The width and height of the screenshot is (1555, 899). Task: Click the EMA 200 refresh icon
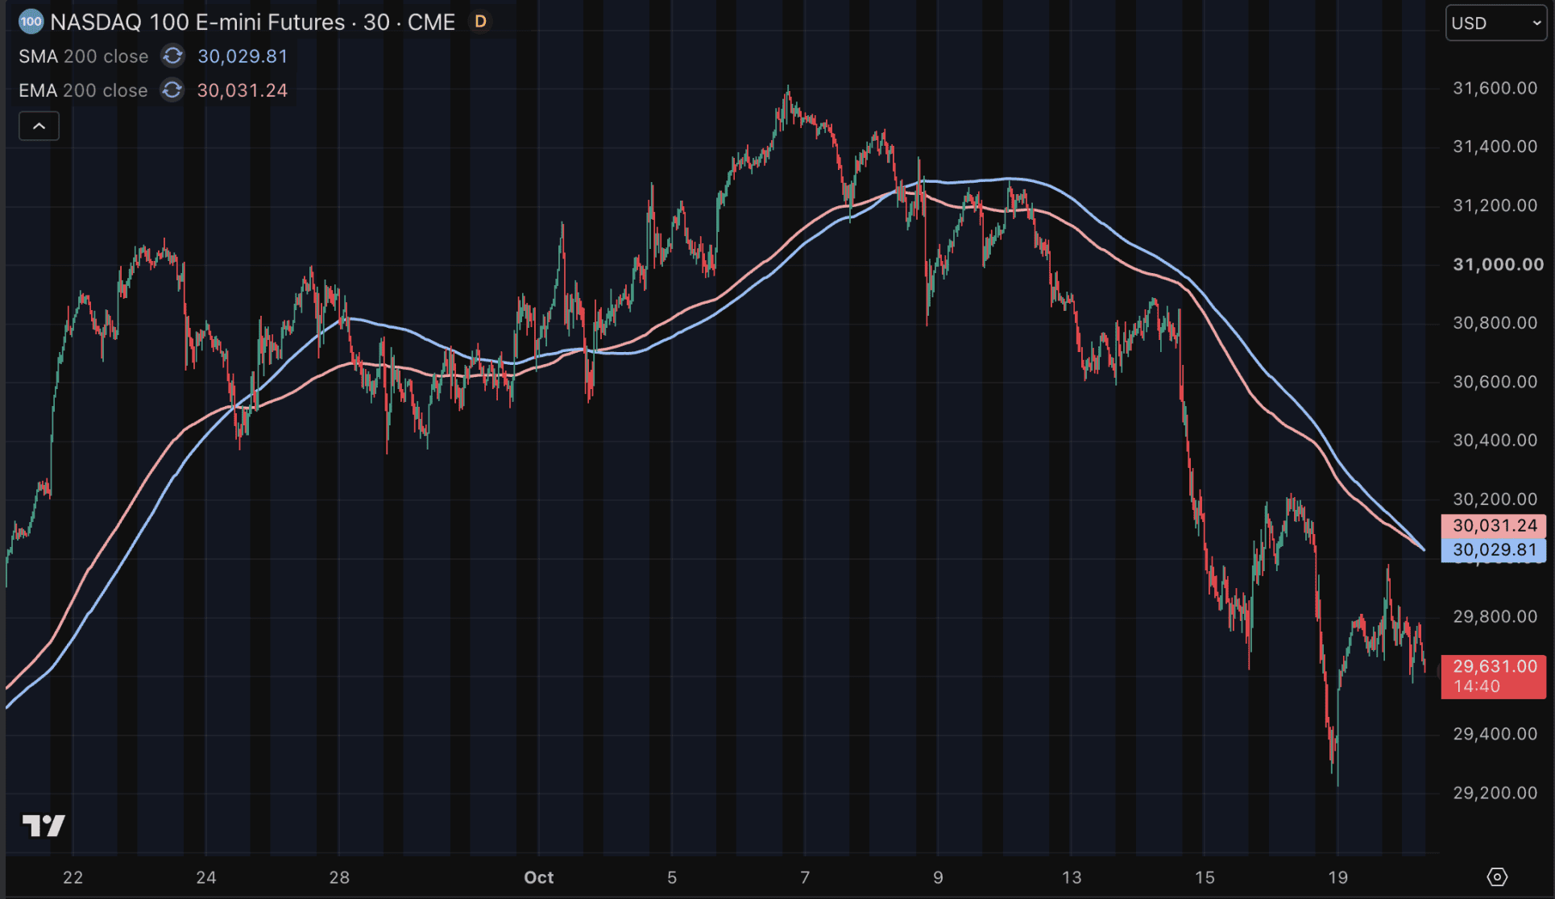pos(172,90)
